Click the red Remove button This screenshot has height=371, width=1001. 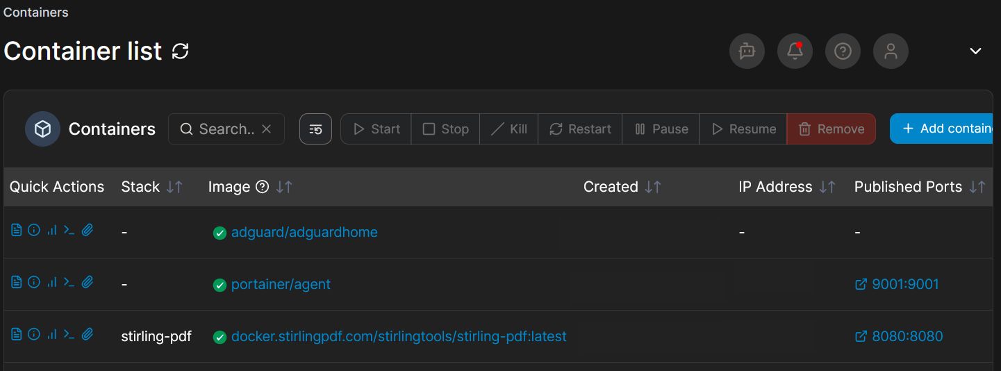(831, 129)
